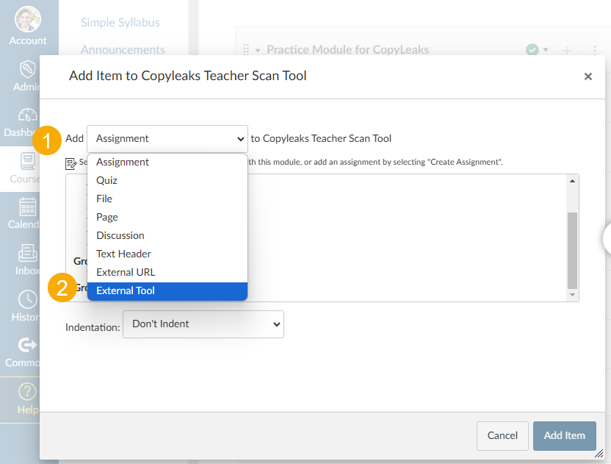
Task: Select External URL from the dropdown list
Action: click(x=167, y=272)
